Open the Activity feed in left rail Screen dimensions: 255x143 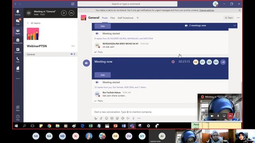point(18,12)
